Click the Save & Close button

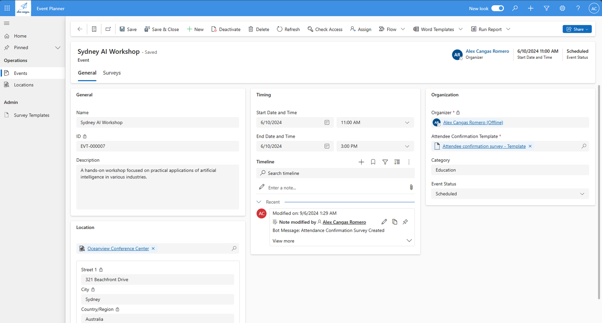coord(162,29)
